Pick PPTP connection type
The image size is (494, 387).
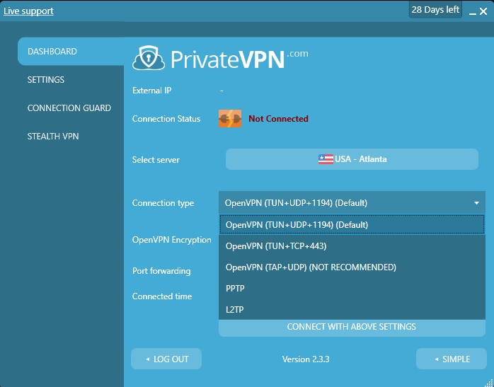(x=352, y=288)
